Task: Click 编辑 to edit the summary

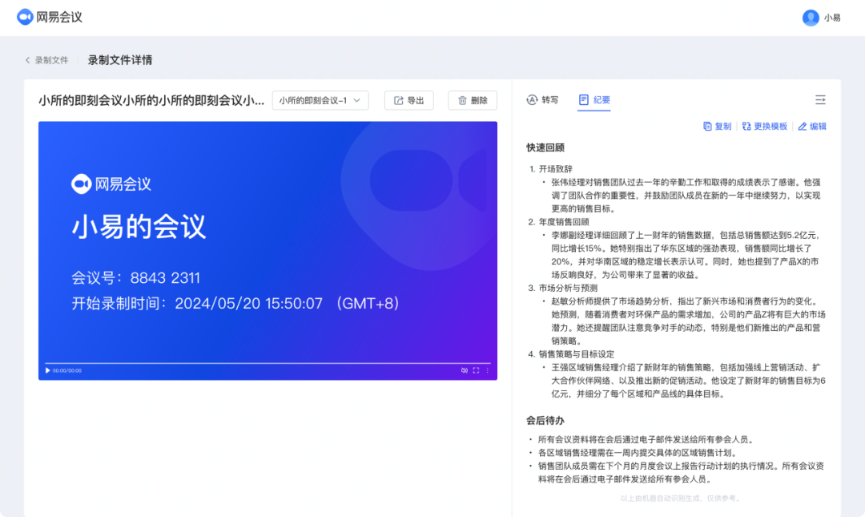Action: coord(812,127)
